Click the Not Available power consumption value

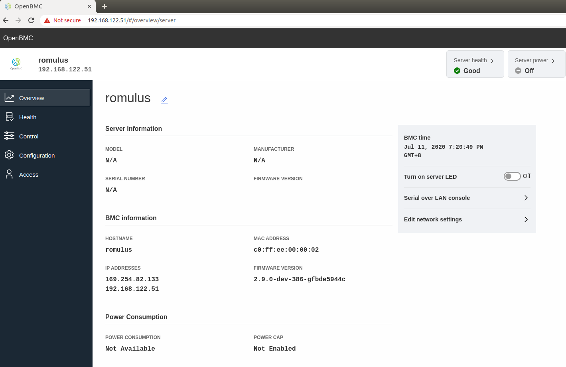coord(130,349)
